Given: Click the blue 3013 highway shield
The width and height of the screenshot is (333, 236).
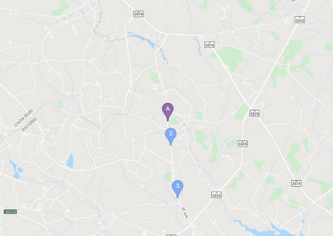Looking at the screenshot, I should (10, 212).
